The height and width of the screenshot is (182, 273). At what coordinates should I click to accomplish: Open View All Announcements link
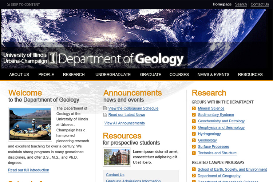pyautogui.click(x=124, y=123)
